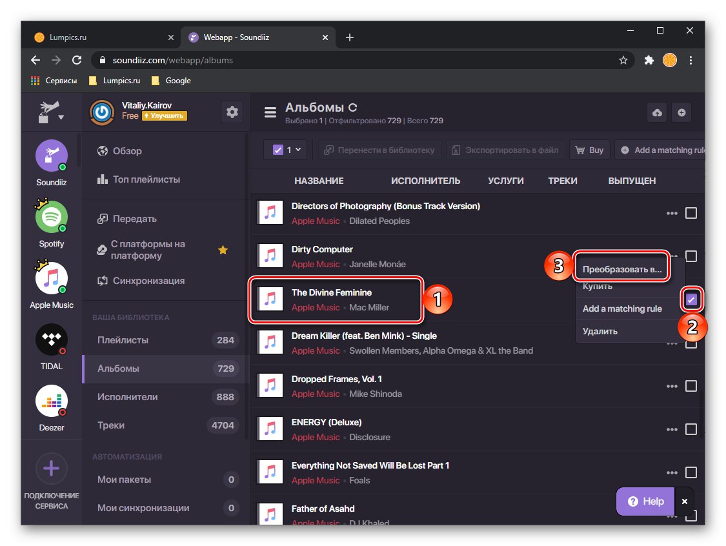Select the Deezer service icon
726x546 pixels.
[x=52, y=401]
